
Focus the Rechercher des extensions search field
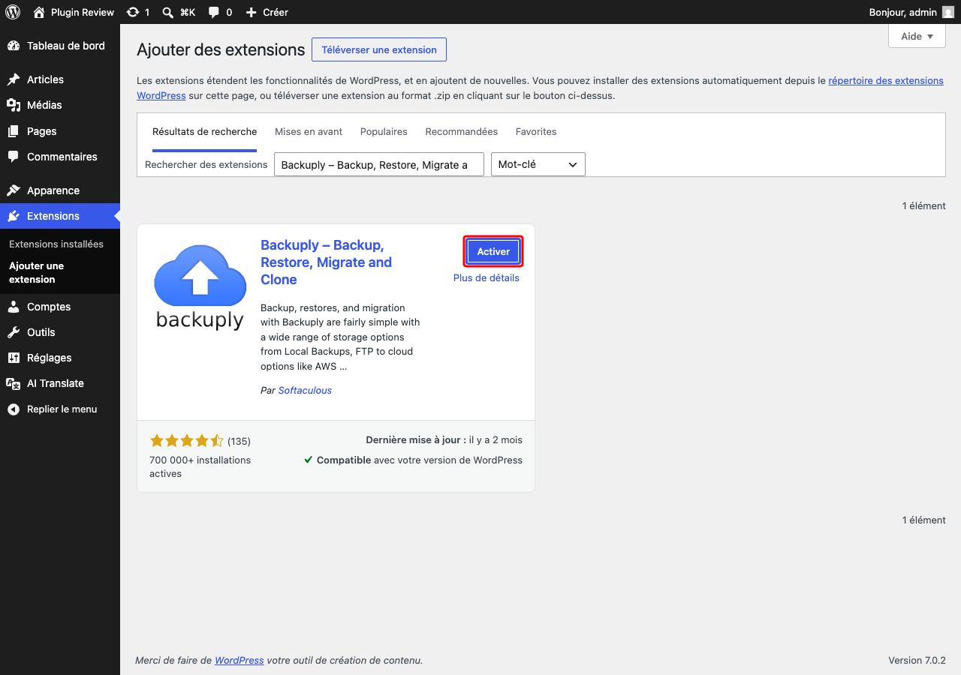coord(379,164)
